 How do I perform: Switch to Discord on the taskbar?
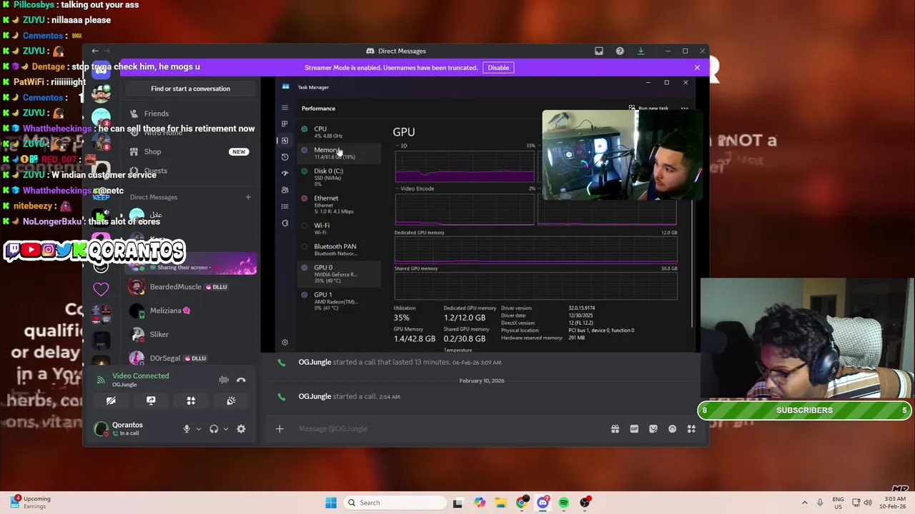point(543,503)
